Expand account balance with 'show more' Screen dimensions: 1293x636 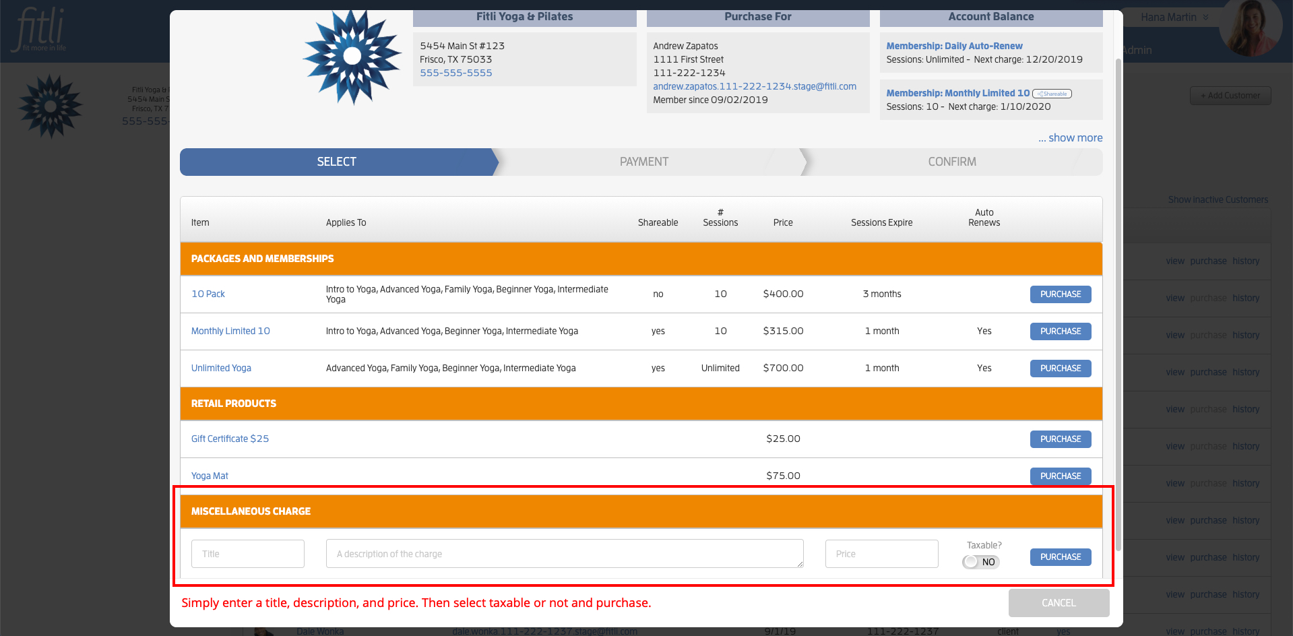point(1070,137)
